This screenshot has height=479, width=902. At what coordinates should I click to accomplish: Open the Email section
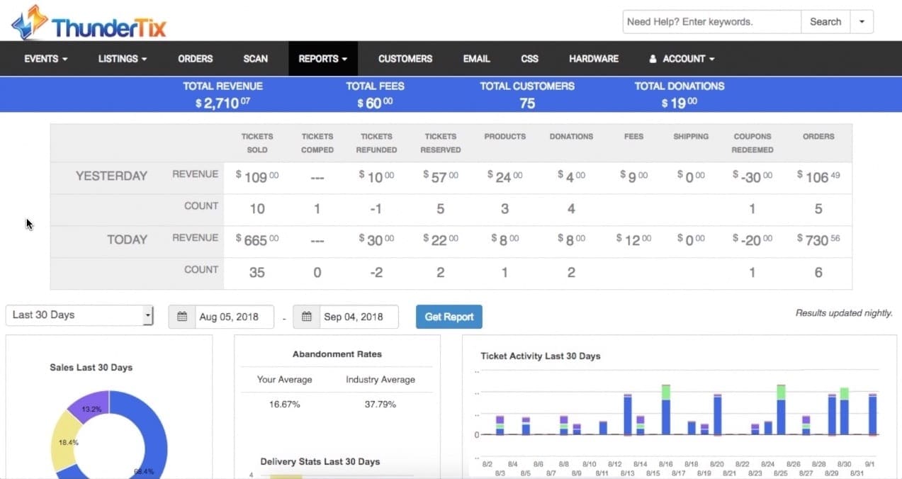[x=476, y=59]
